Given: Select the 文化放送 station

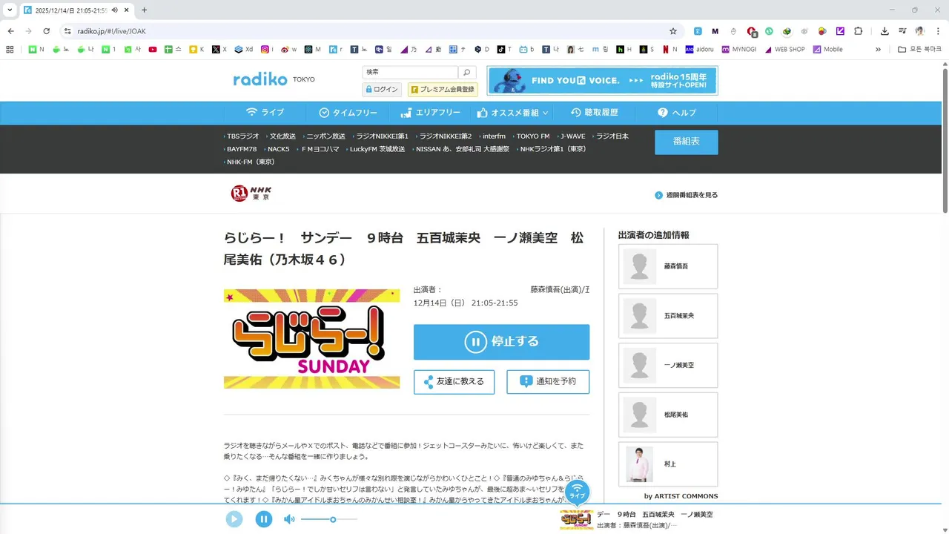Looking at the screenshot, I should coord(282,136).
